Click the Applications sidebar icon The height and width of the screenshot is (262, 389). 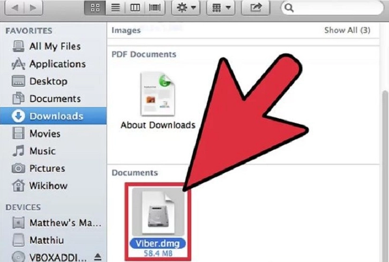[18, 64]
